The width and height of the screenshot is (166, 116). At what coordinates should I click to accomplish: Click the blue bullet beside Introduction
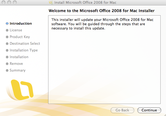pos(7,24)
